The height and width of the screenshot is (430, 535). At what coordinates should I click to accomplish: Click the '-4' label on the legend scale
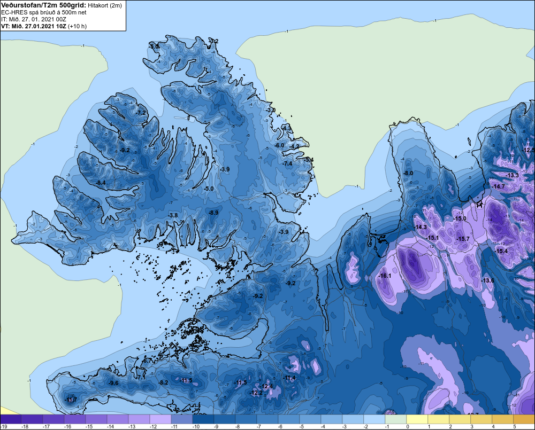pyautogui.click(x=323, y=427)
